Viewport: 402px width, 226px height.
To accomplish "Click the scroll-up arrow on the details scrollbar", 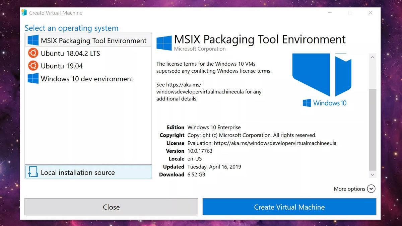I will tap(372, 57).
